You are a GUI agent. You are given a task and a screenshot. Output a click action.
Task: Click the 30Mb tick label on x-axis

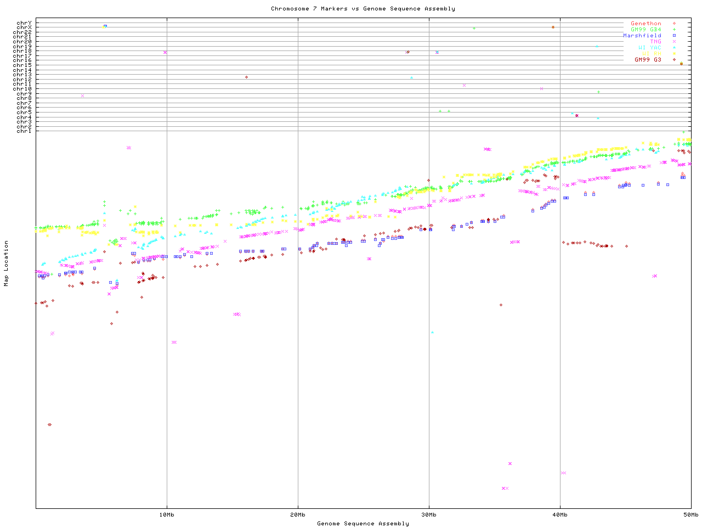429,515
